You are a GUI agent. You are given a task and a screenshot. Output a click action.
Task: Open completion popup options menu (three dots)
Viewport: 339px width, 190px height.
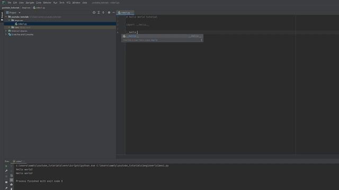pyautogui.click(x=201, y=40)
